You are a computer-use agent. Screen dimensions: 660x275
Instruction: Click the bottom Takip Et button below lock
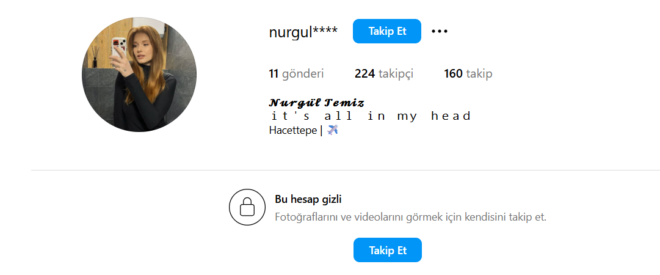(387, 250)
